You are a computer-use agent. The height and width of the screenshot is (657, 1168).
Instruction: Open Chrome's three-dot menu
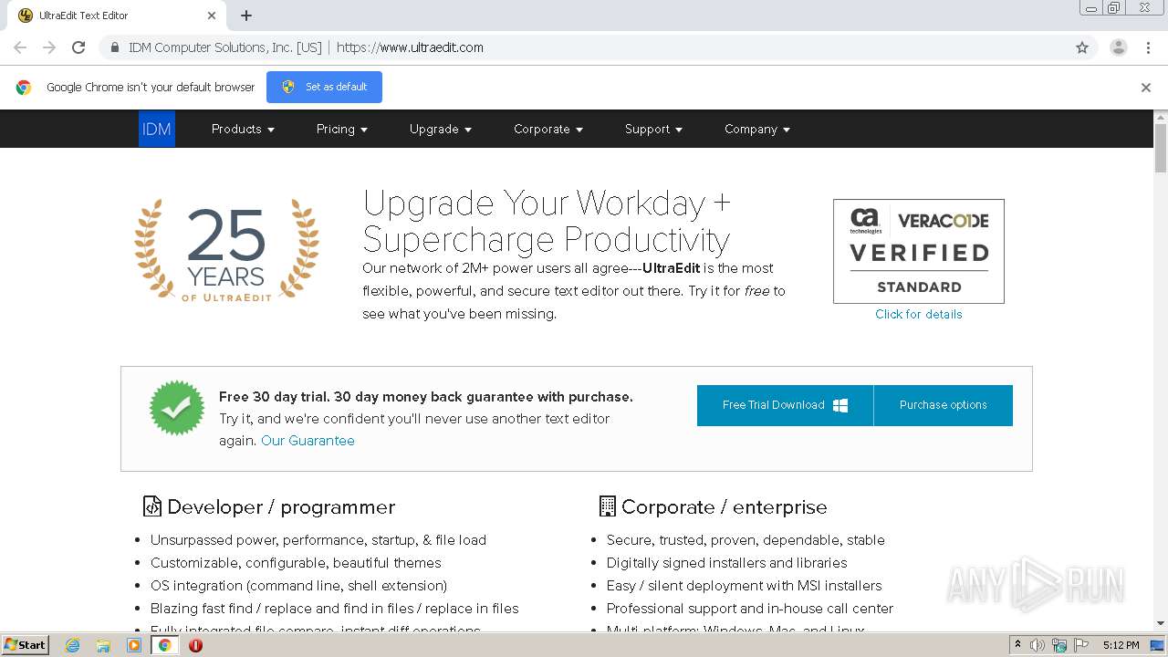(x=1148, y=47)
